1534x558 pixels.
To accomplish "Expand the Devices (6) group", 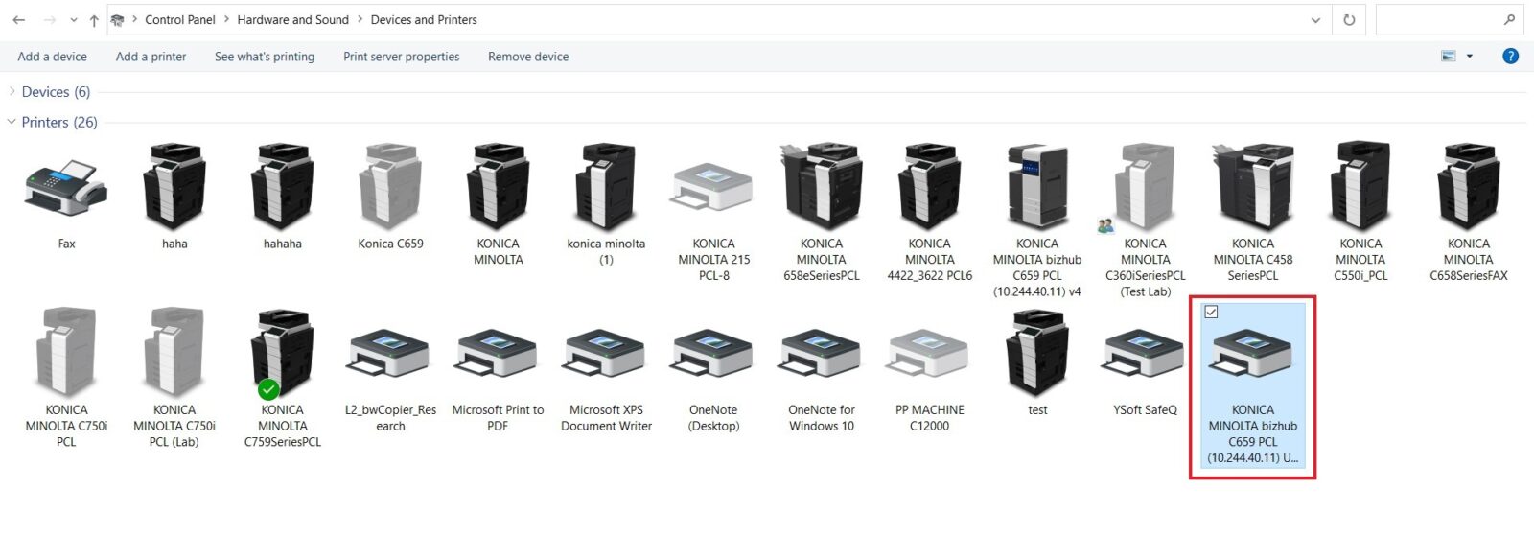I will click(x=12, y=92).
